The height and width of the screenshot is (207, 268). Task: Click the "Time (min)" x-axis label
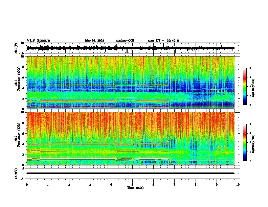(x=135, y=188)
